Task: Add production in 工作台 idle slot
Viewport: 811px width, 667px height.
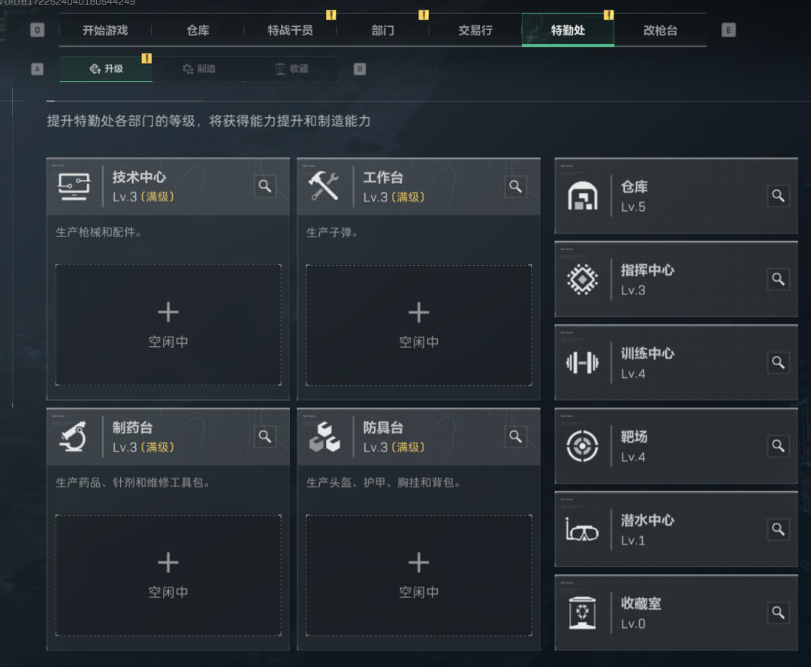Action: (x=419, y=325)
